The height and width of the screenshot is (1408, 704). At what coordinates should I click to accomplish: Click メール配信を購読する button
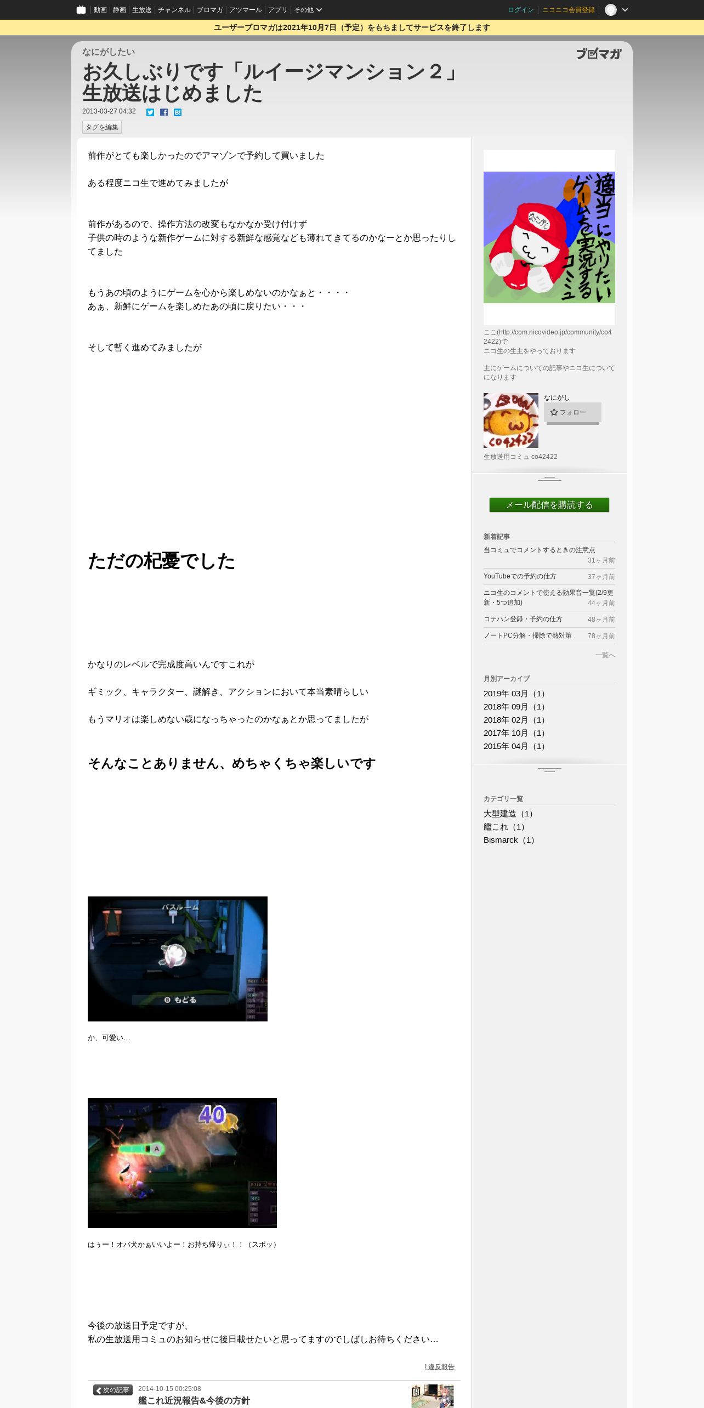549,505
